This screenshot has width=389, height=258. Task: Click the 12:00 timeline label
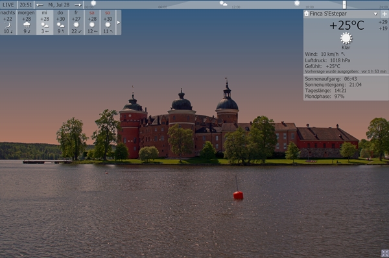(236, 7)
